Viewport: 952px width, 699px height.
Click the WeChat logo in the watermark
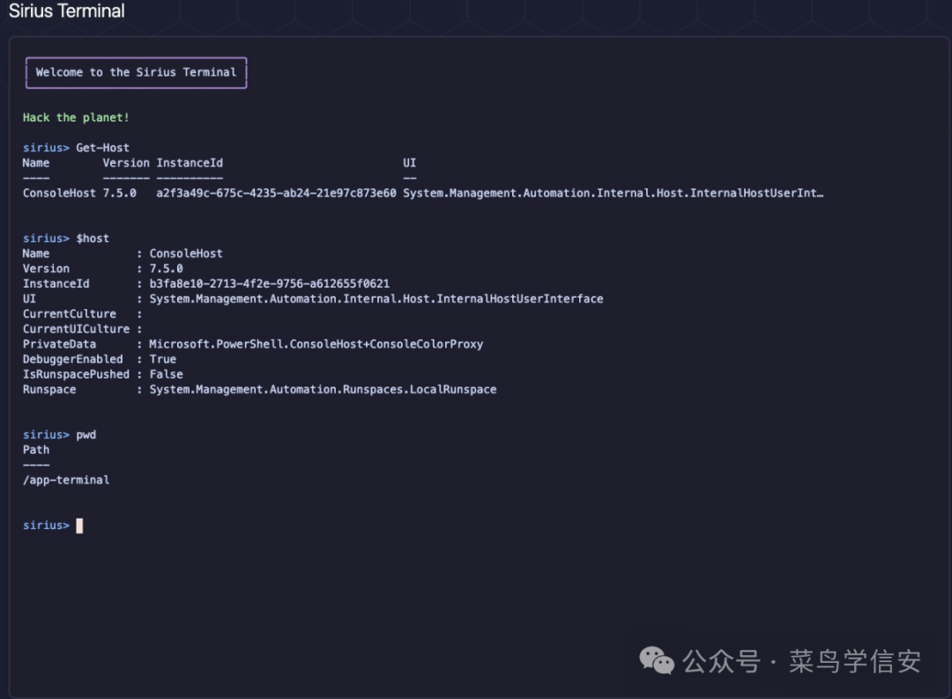(657, 660)
